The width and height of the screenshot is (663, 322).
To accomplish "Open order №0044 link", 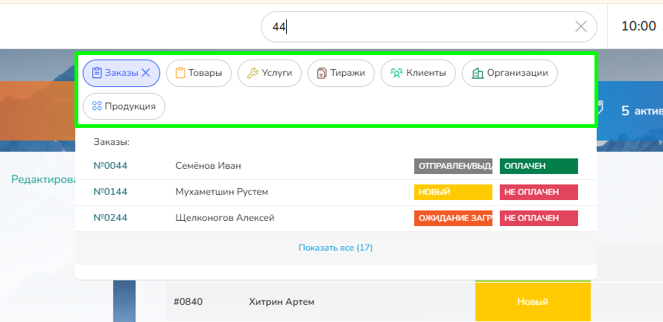I will 110,166.
